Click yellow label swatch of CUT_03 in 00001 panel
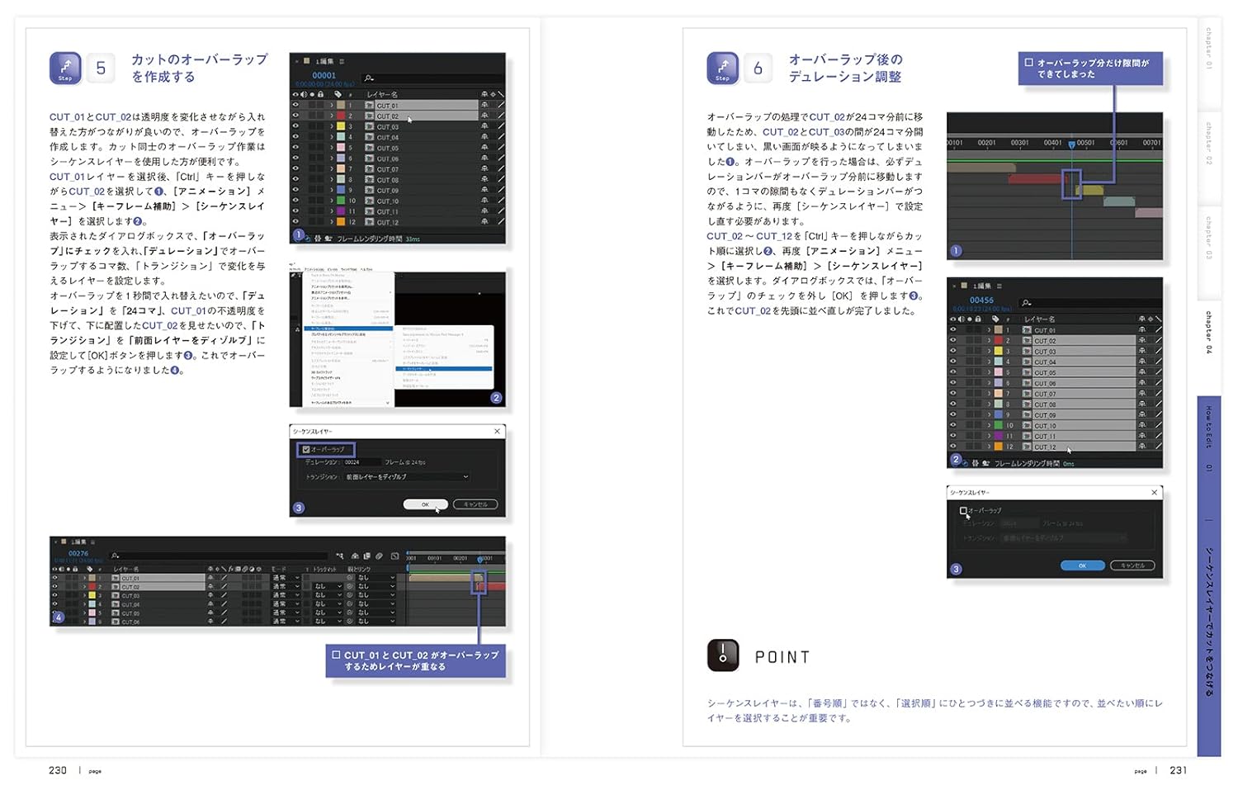 point(341,127)
